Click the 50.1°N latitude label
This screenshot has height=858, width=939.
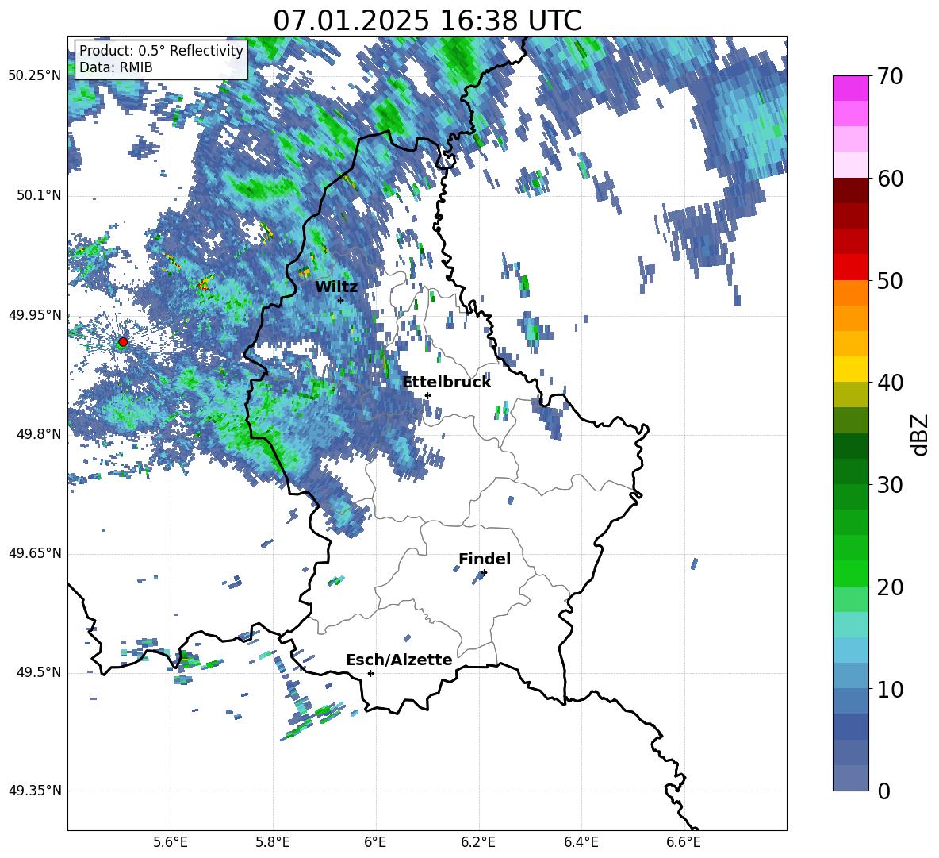pyautogui.click(x=38, y=195)
